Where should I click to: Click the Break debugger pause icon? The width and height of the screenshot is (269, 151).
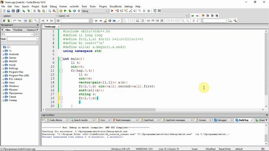click(144, 11)
